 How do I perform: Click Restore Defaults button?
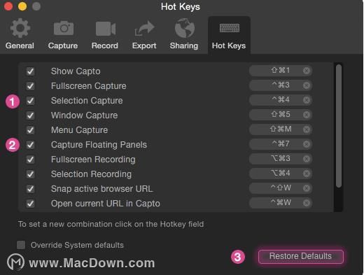pyautogui.click(x=301, y=256)
